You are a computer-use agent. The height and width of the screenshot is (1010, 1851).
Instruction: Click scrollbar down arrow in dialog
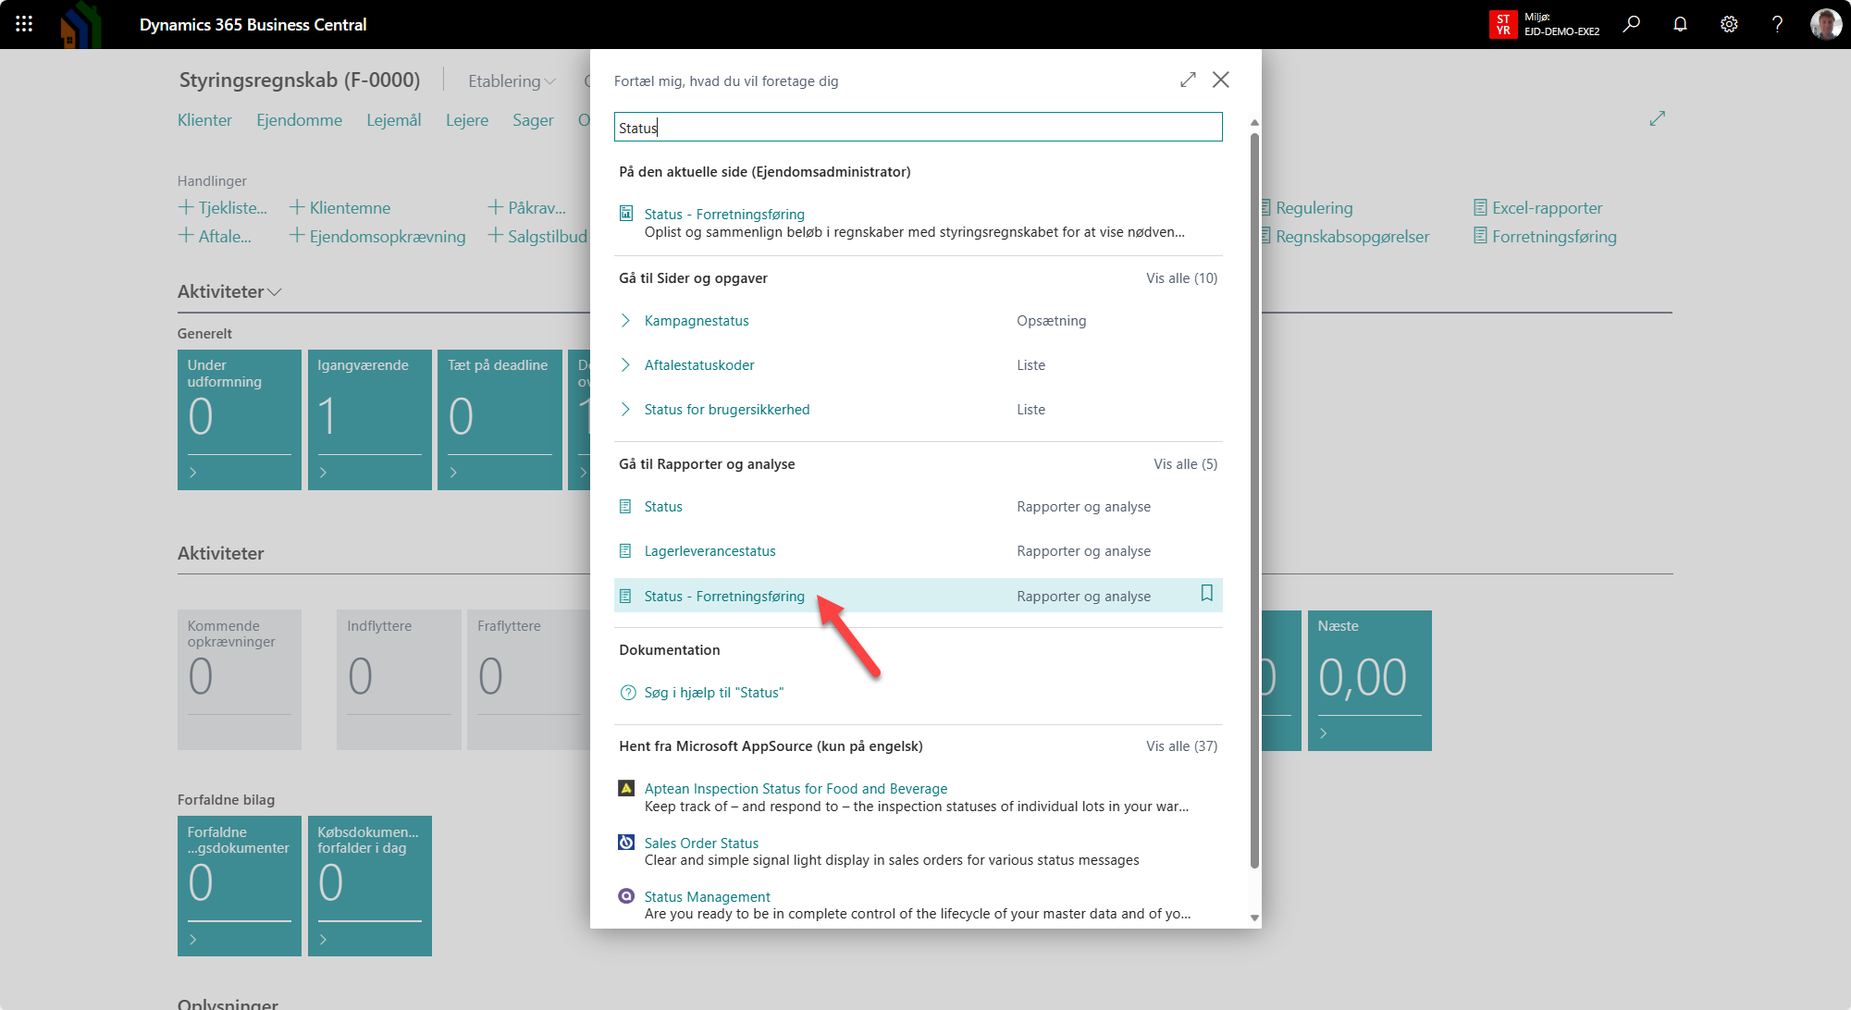click(1254, 918)
